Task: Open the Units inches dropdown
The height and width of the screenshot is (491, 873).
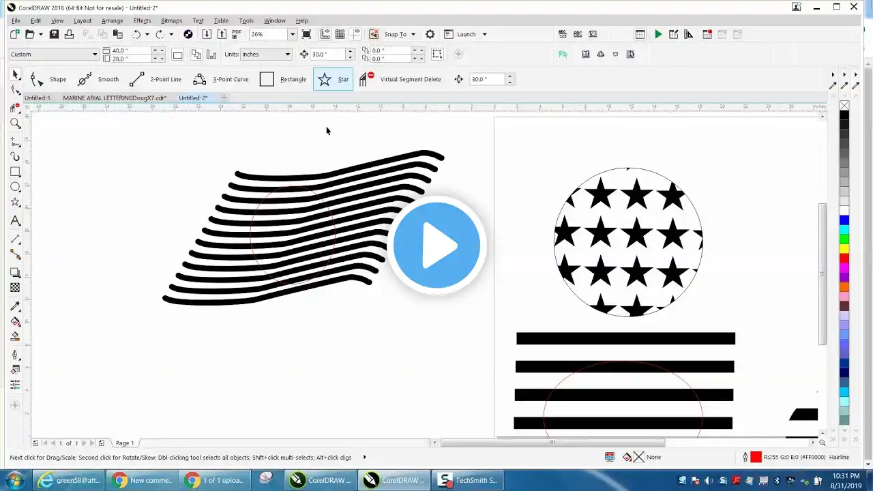Action: pos(267,54)
